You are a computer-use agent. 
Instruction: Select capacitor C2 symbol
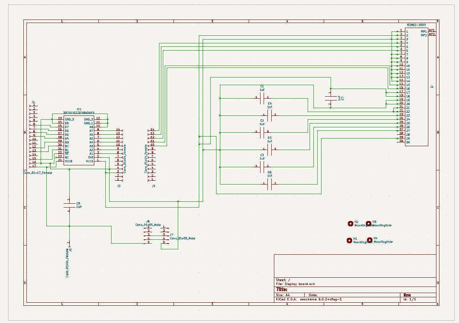pyautogui.click(x=262, y=132)
